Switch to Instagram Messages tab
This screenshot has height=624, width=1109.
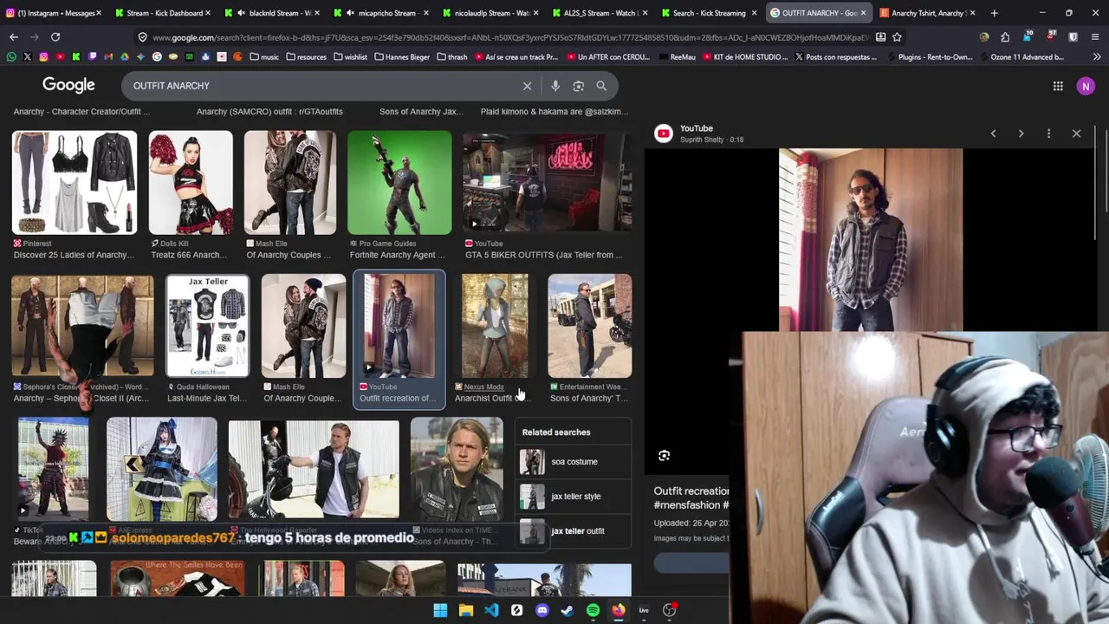click(54, 13)
